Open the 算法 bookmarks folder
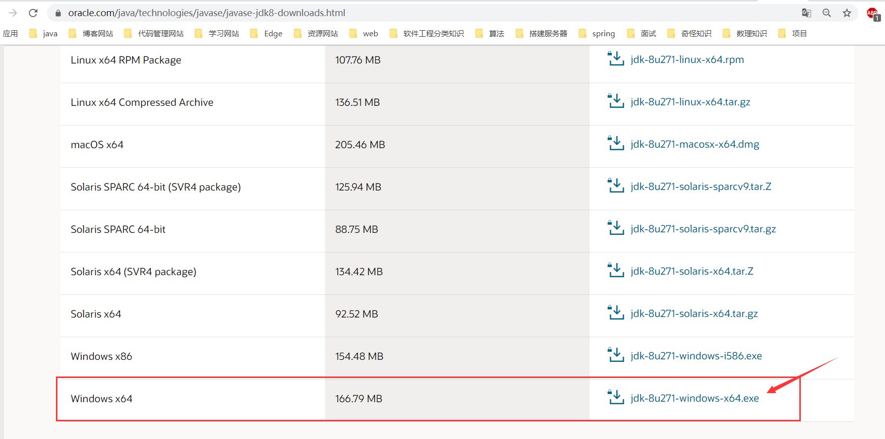Viewport: 885px width, 439px height. click(490, 34)
